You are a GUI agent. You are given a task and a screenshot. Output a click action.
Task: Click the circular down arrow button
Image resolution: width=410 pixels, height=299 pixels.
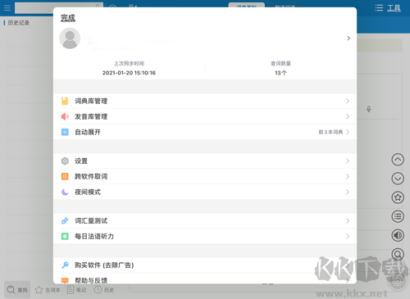pyautogui.click(x=398, y=179)
